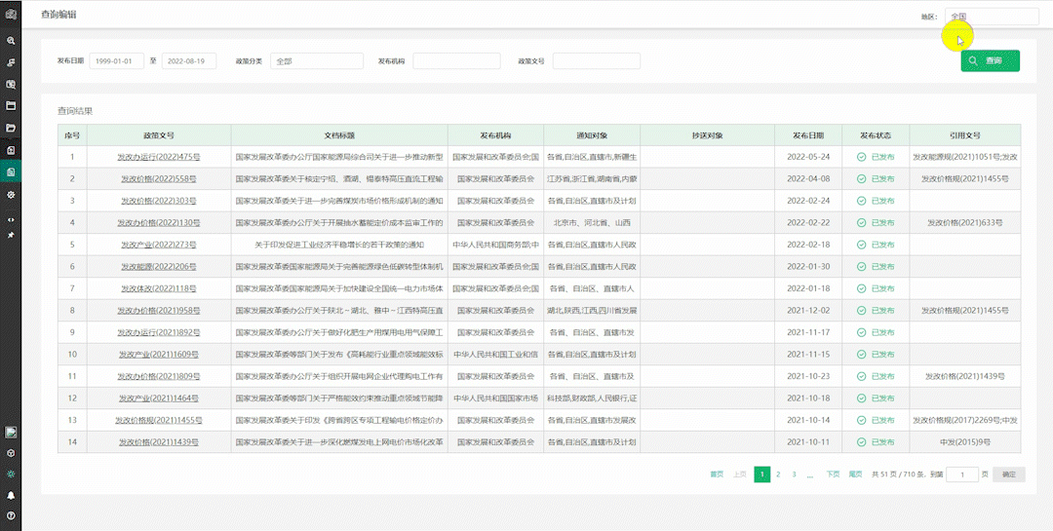Click the 下页 next page link
This screenshot has width=1053, height=531.
pos(833,474)
